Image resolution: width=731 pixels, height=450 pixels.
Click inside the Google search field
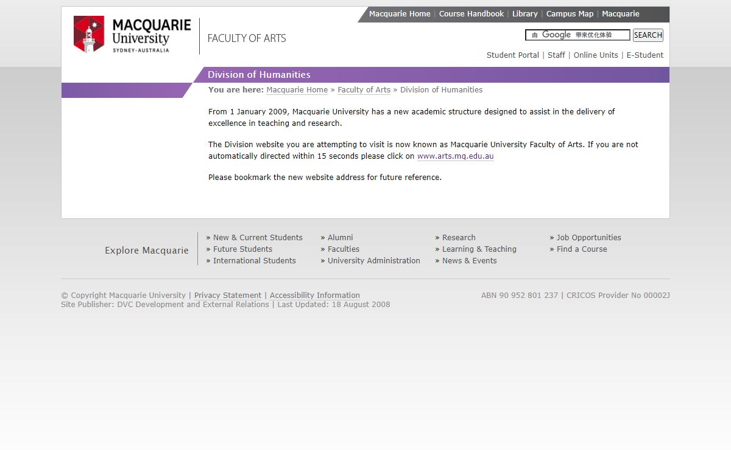(x=577, y=35)
